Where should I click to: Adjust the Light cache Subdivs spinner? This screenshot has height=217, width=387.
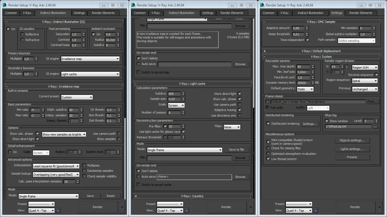click(x=183, y=94)
